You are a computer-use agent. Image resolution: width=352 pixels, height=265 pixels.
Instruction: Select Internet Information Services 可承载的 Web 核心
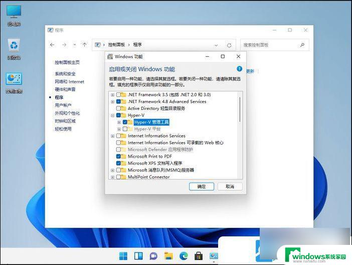pyautogui.click(x=175, y=143)
